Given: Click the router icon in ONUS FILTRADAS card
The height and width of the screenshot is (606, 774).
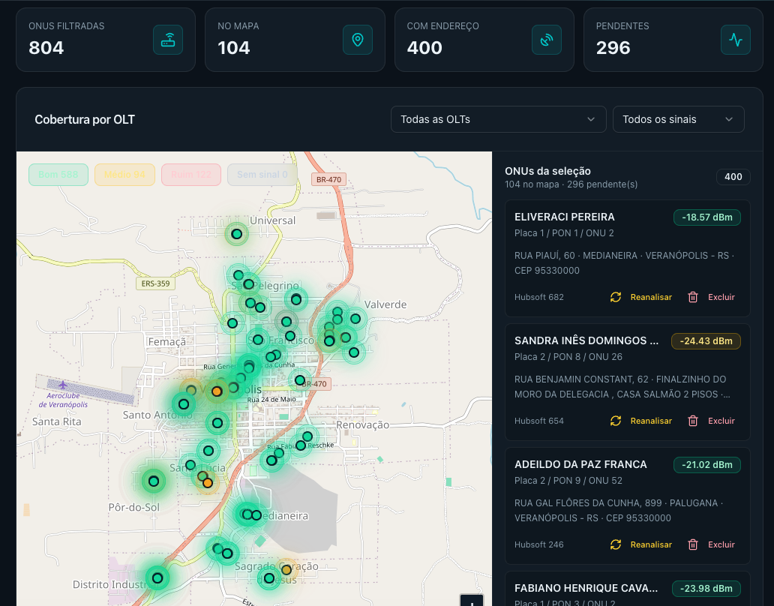Looking at the screenshot, I should 168,40.
